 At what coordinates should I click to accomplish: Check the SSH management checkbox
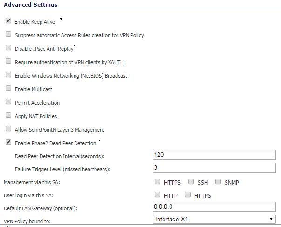point(191,181)
